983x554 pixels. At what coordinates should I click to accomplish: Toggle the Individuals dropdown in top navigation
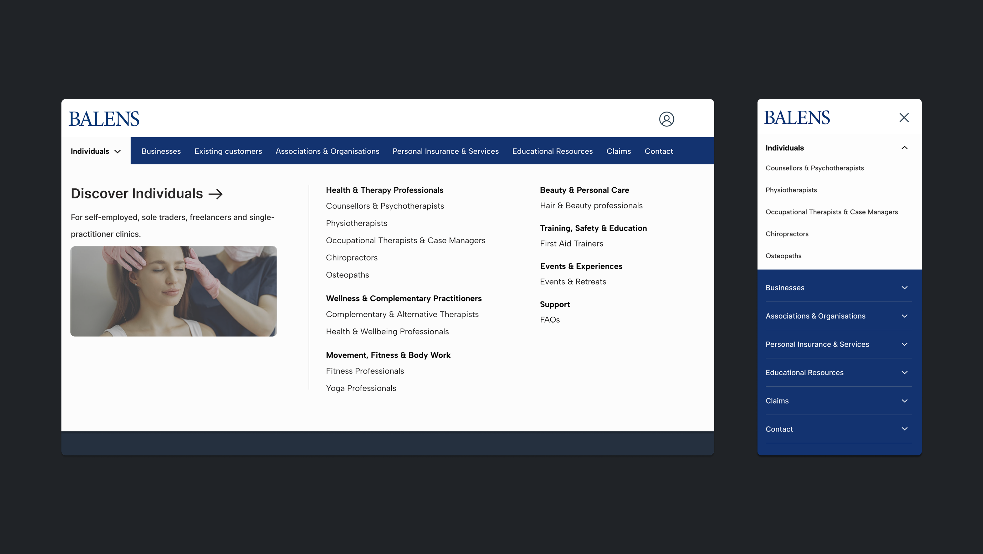tap(95, 151)
